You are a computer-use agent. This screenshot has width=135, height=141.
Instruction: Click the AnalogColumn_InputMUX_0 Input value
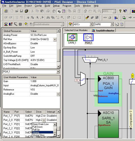coord(45,85)
